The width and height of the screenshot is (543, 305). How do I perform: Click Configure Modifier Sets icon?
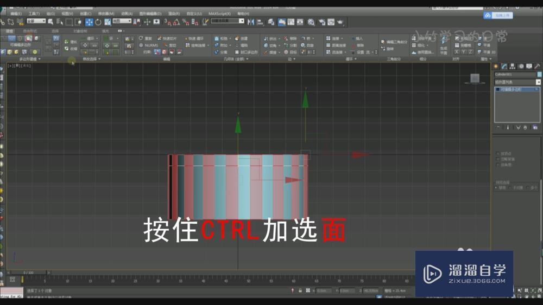coord(535,127)
